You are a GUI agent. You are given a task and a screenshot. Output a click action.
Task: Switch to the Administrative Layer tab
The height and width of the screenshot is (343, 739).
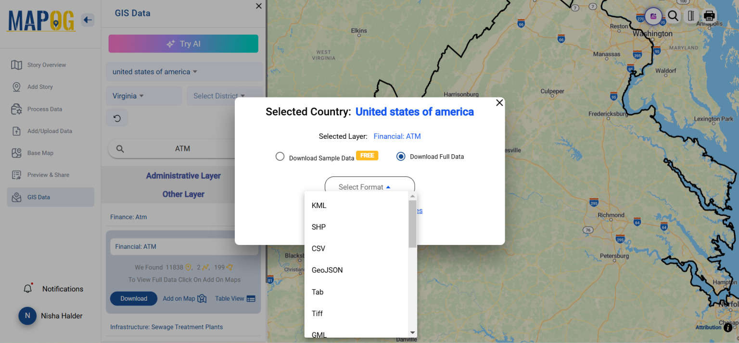click(183, 176)
